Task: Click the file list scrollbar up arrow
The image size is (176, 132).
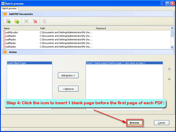Action: pos(172,28)
